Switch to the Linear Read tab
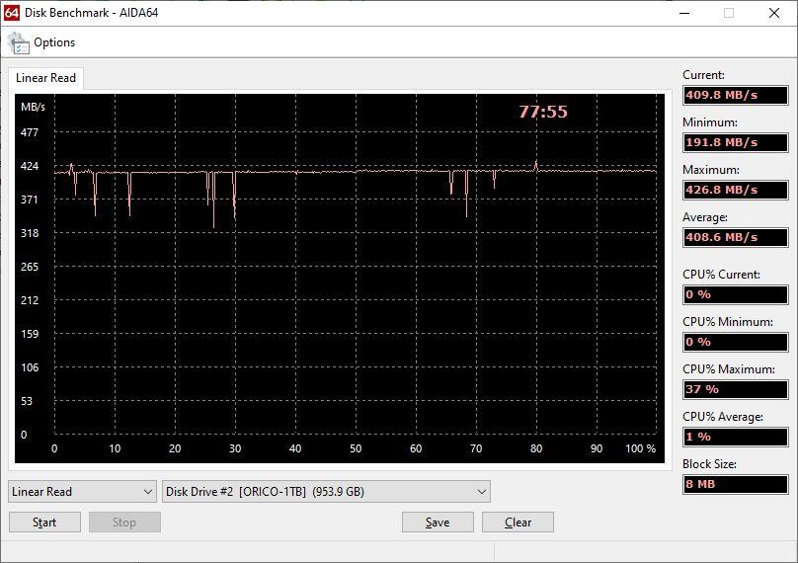 (x=45, y=78)
